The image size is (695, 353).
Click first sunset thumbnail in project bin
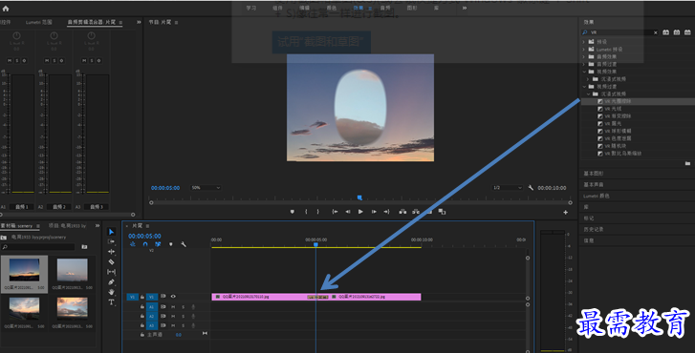(24, 270)
